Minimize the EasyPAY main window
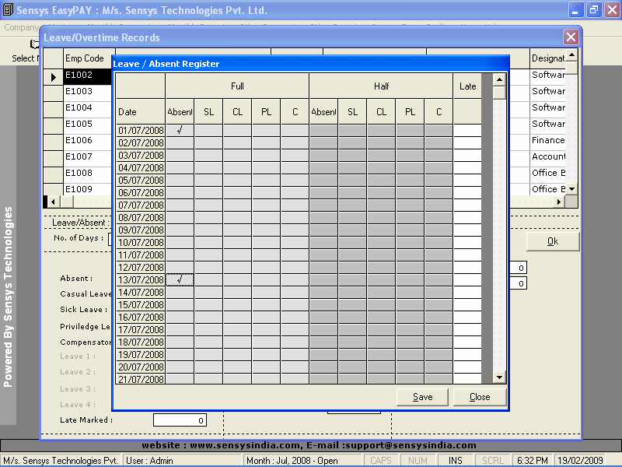 coord(575,10)
